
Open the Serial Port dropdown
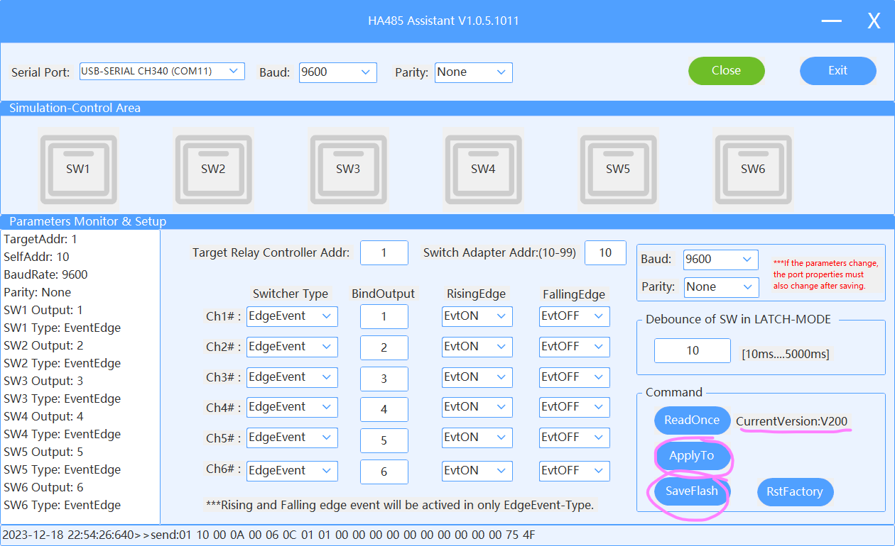[162, 71]
